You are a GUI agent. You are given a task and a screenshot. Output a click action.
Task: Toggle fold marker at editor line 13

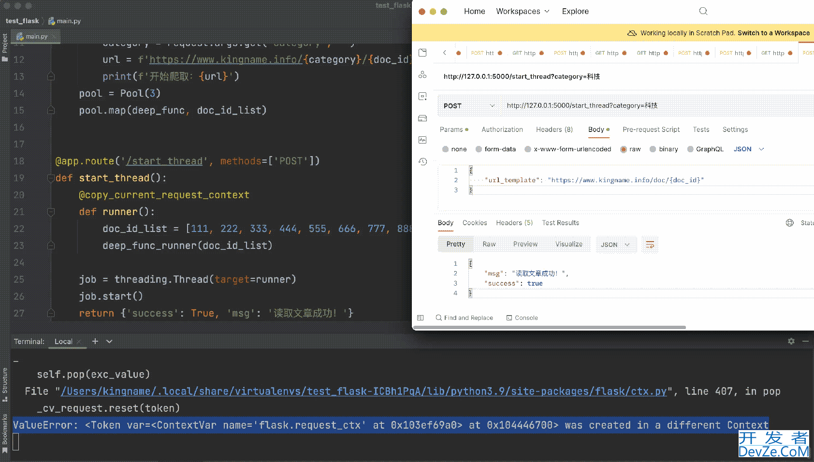51,76
